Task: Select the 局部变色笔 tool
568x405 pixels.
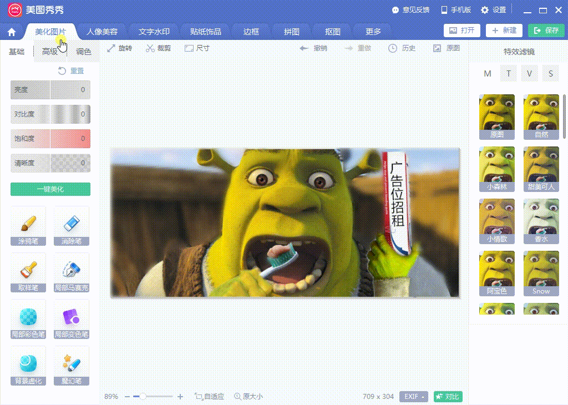Action: point(72,320)
